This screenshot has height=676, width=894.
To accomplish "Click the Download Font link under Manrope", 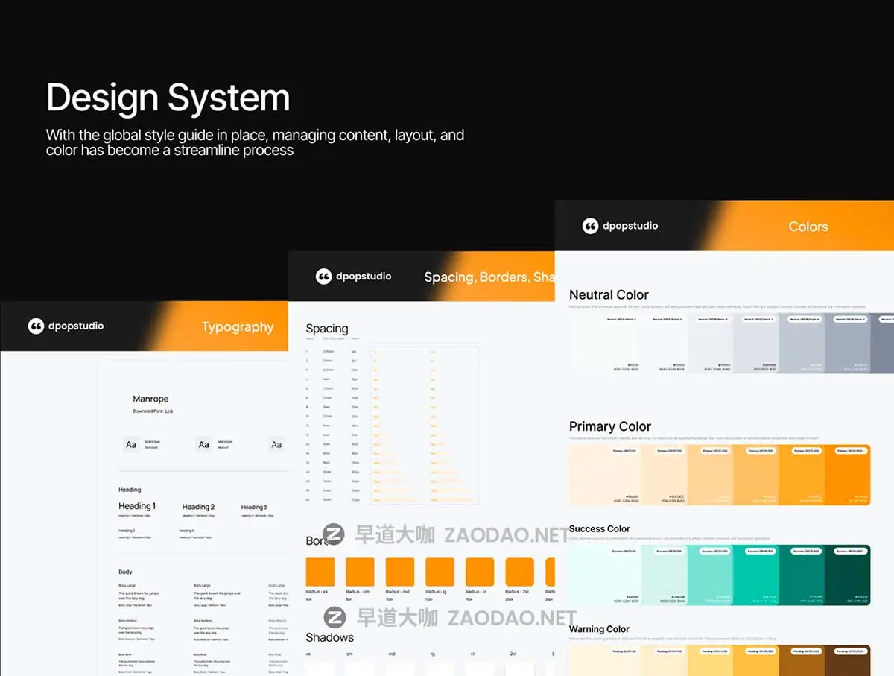I will click(153, 411).
